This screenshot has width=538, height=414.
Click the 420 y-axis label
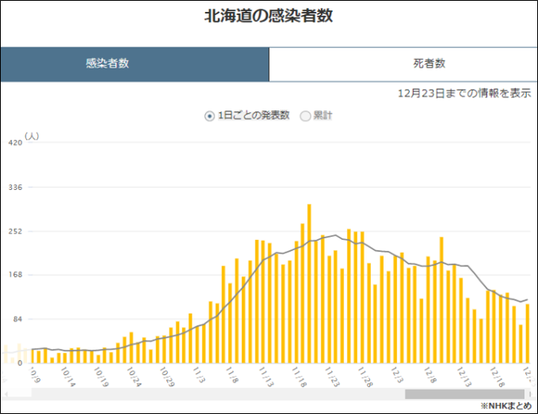coord(15,142)
